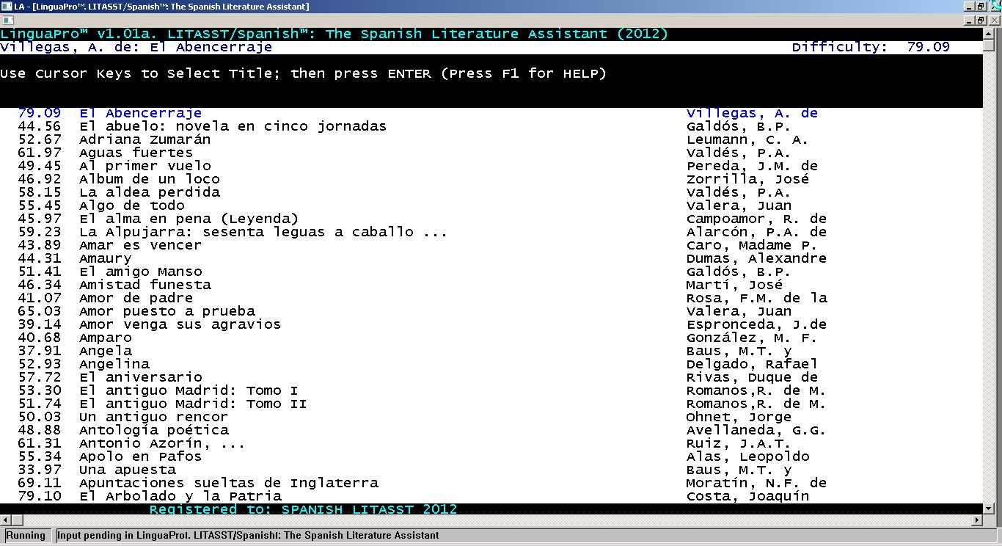The height and width of the screenshot is (546, 1002).
Task: Click difficulty score 65.03
Action: (x=40, y=311)
